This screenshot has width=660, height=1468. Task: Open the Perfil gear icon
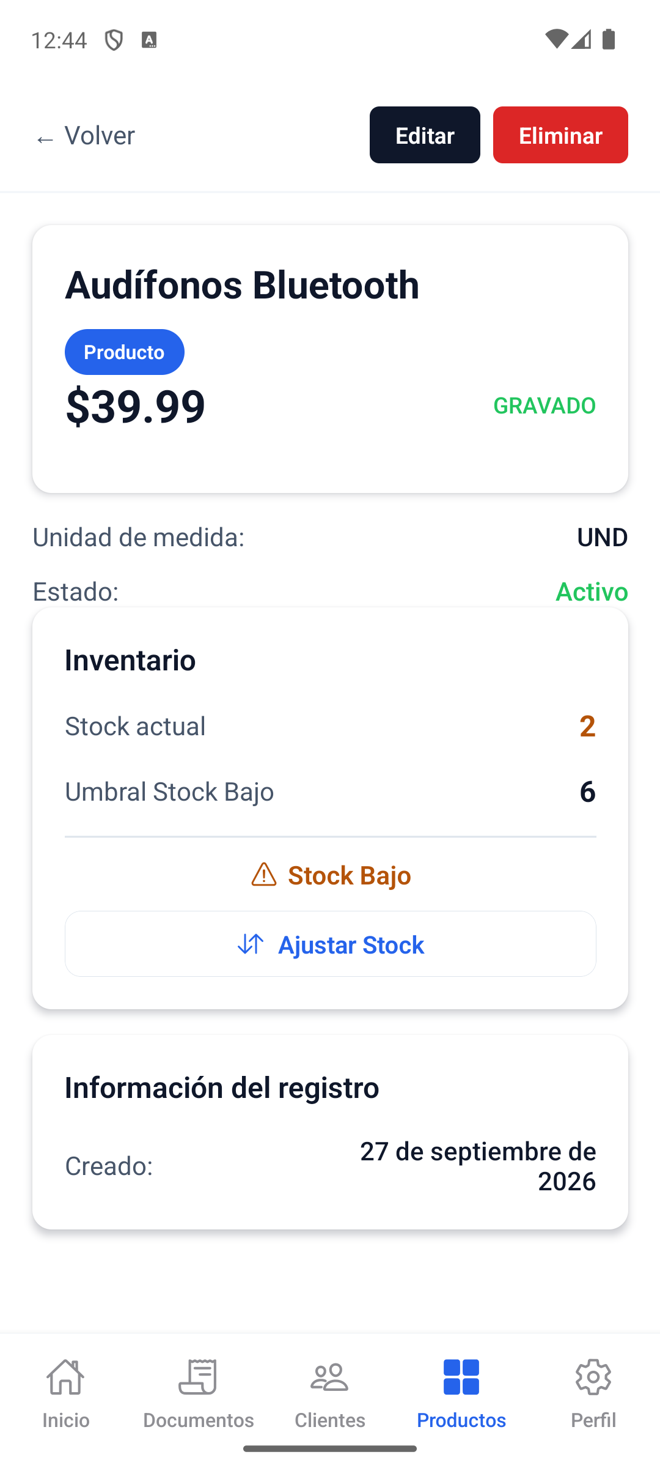coord(593,1377)
